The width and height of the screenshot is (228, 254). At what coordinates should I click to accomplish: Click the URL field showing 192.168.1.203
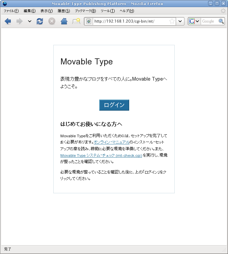pyautogui.click(x=131, y=21)
